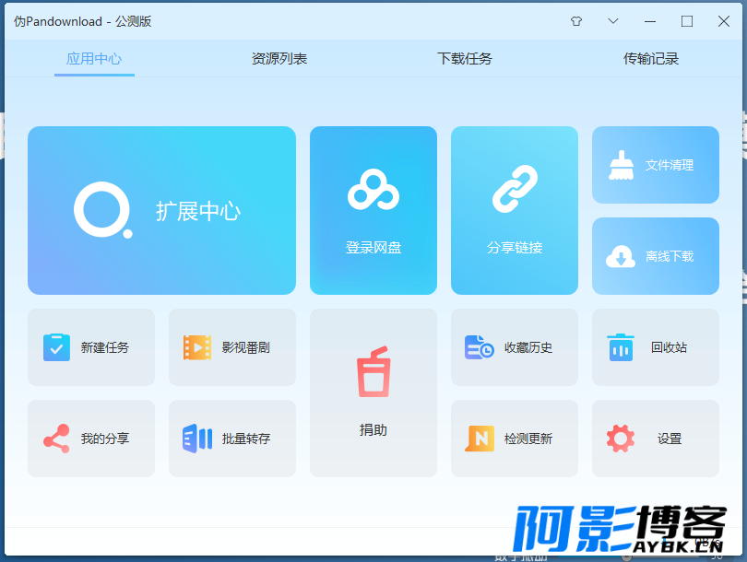Switch to the 传输记录 tab
747x562 pixels.
pyautogui.click(x=651, y=59)
